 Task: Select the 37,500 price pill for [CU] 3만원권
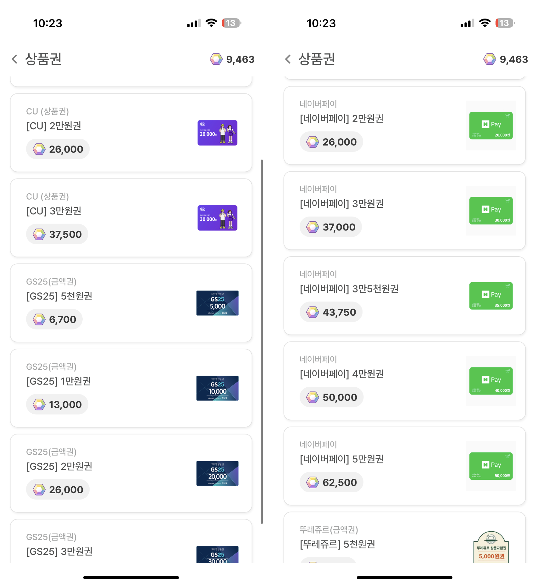point(57,234)
